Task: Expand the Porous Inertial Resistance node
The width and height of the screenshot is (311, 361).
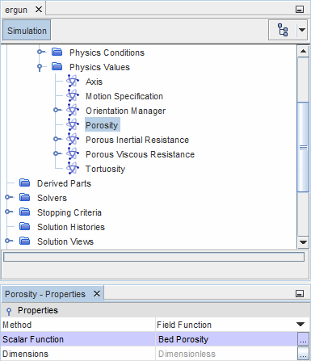Action: point(57,139)
